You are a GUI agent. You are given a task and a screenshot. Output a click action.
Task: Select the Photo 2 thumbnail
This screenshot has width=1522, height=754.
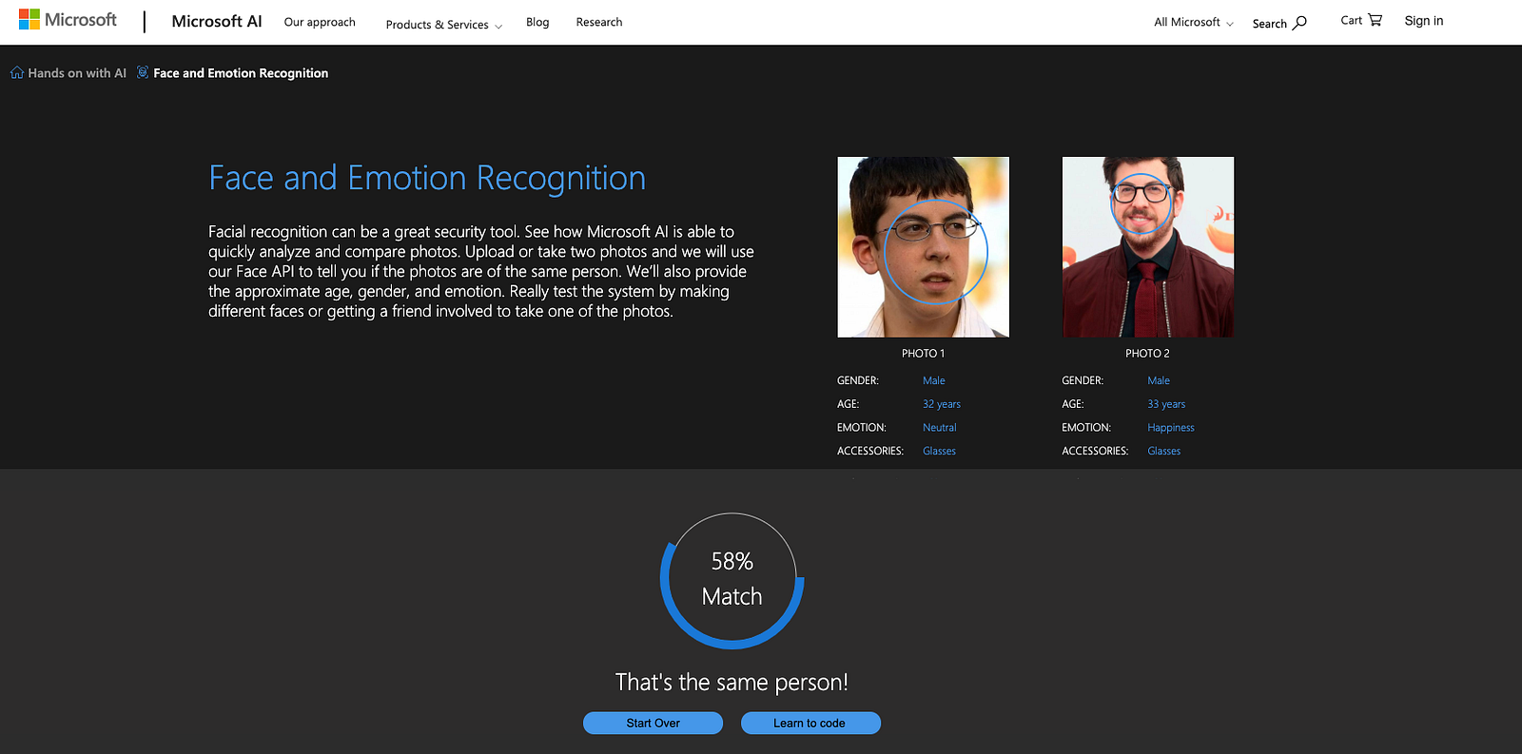1148,247
